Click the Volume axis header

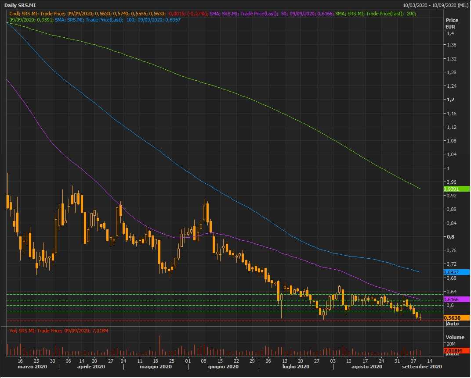click(455, 337)
